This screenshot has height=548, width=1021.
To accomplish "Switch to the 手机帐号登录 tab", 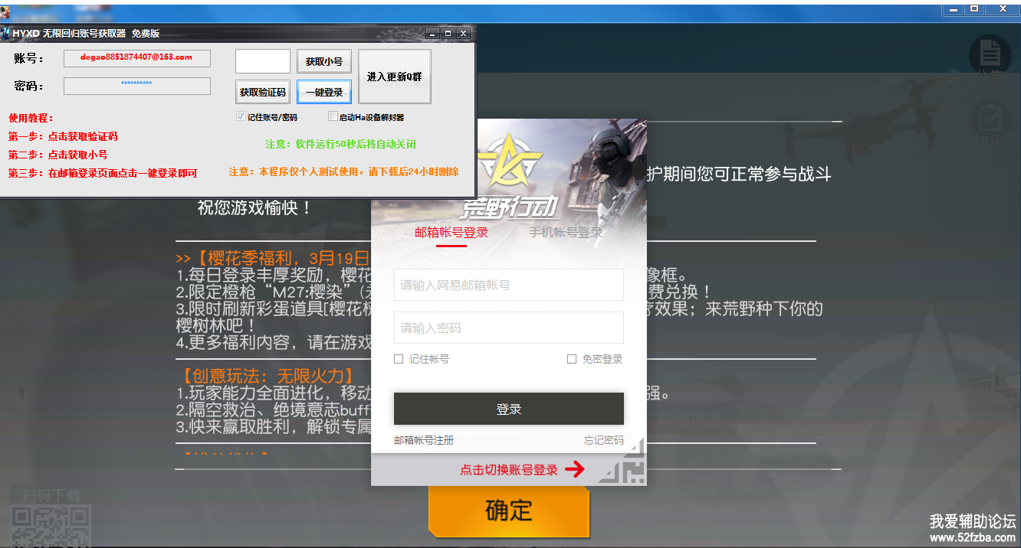I will click(566, 233).
